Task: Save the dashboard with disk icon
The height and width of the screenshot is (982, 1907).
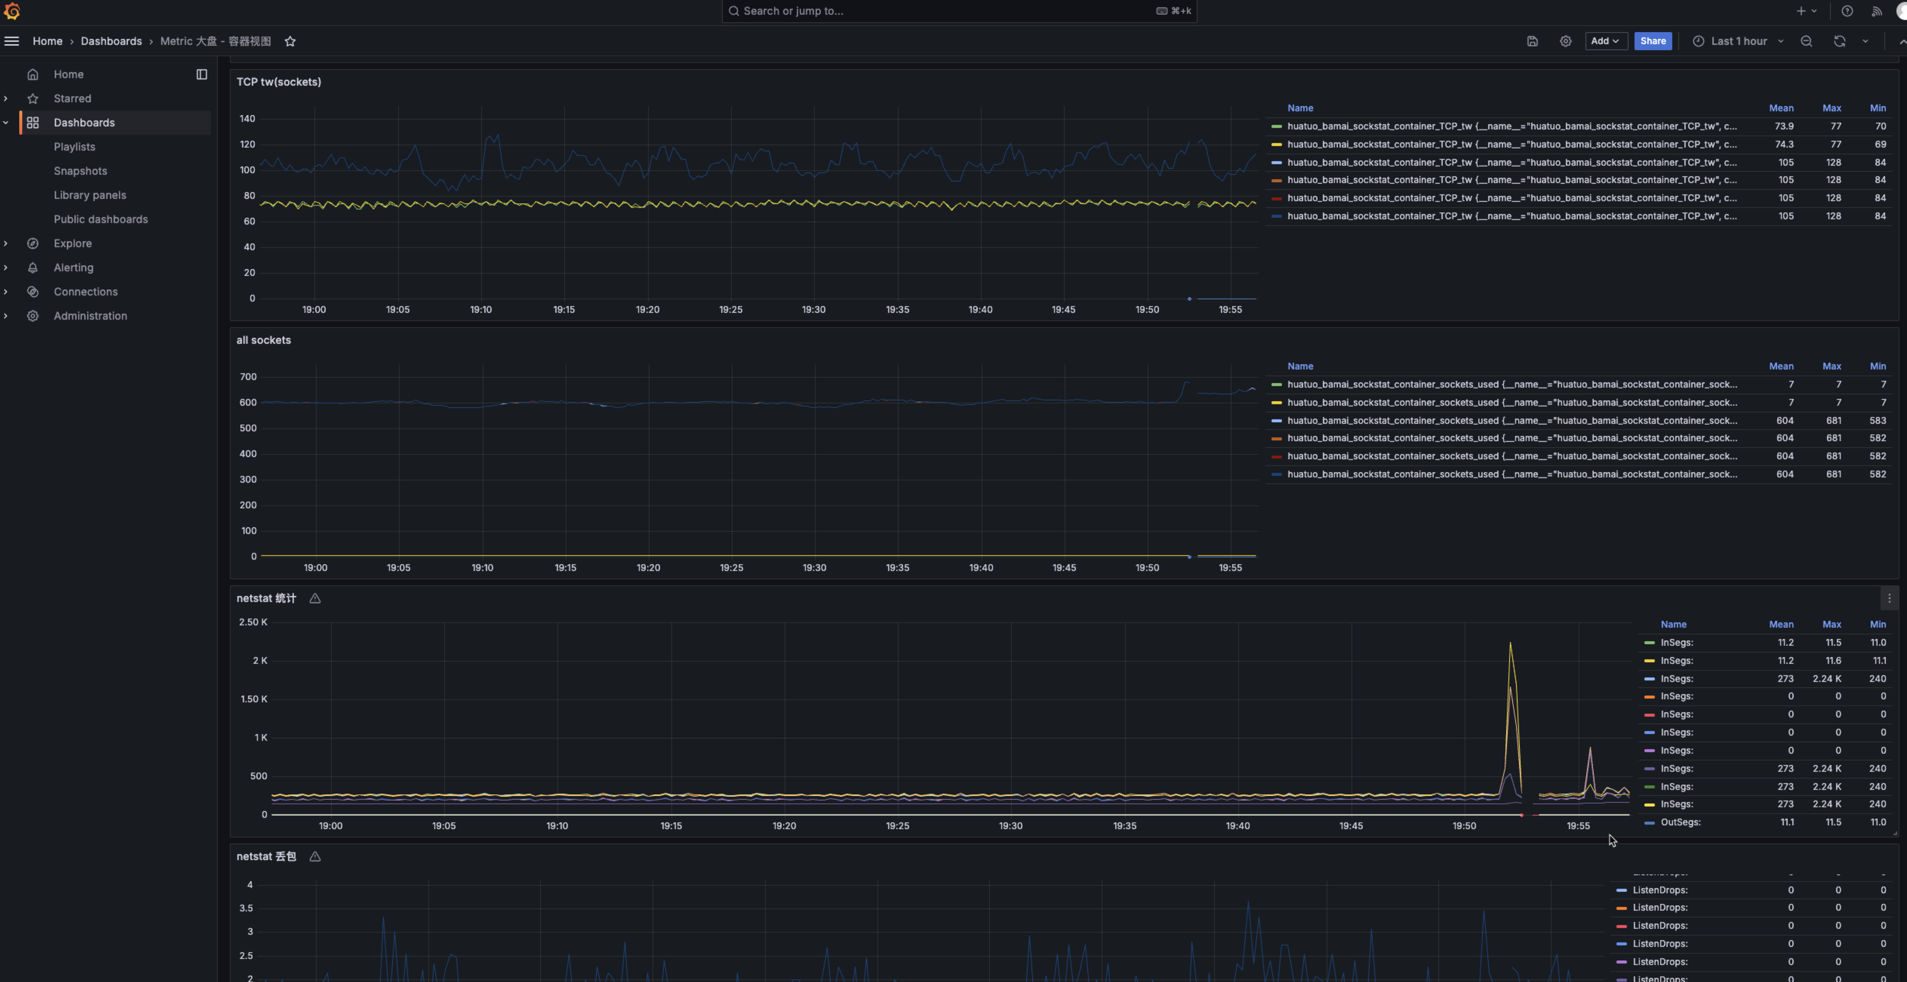Action: tap(1532, 42)
